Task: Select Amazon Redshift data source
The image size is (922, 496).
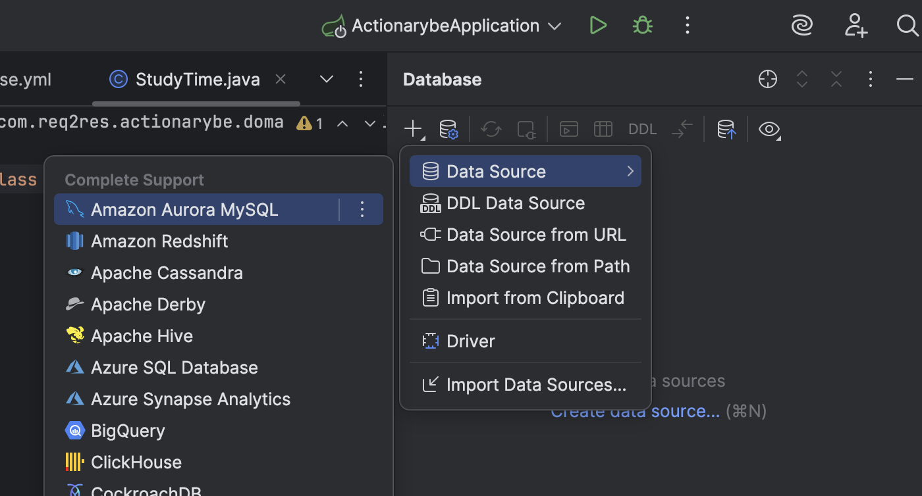Action: 219,241
